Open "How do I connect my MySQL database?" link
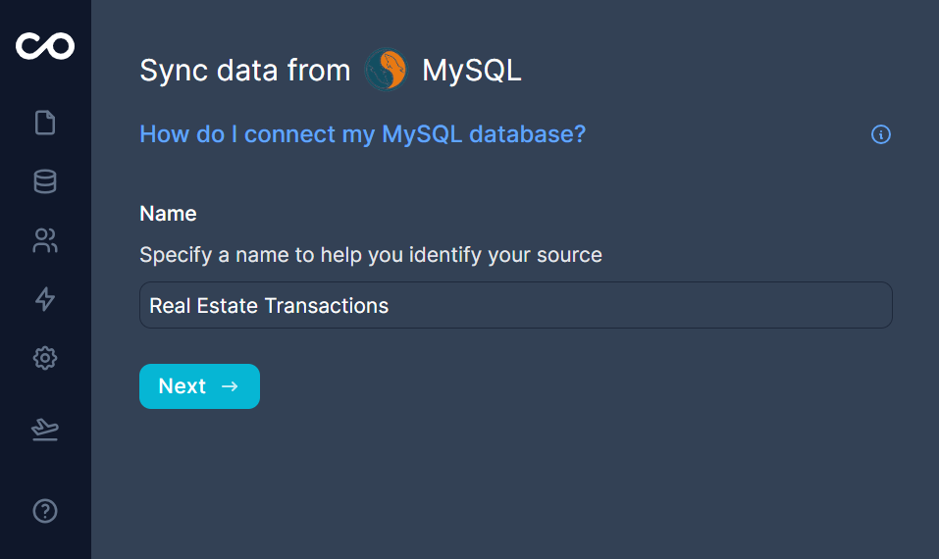The image size is (939, 559). tap(362, 134)
